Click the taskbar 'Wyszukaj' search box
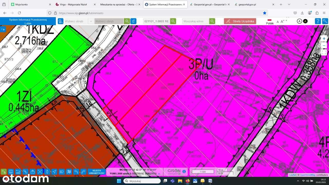 coord(142,181)
